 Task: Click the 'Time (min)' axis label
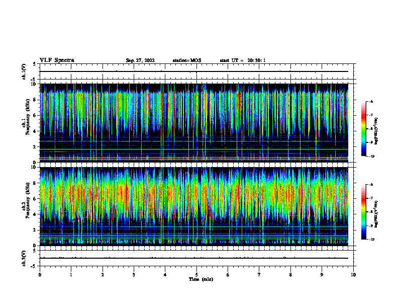tap(201, 279)
